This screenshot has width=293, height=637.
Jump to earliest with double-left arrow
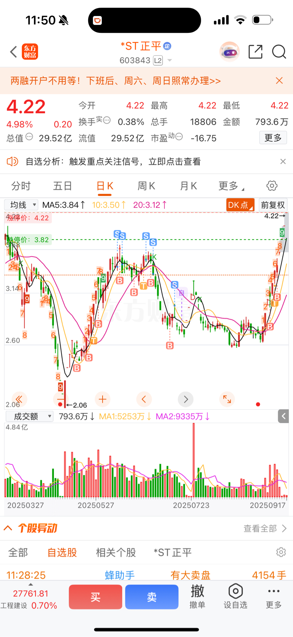pyautogui.click(x=19, y=399)
